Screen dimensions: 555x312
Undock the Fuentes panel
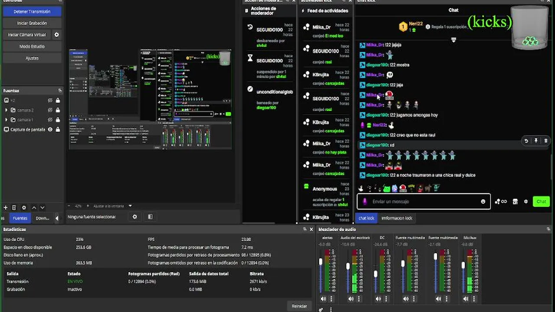click(60, 91)
